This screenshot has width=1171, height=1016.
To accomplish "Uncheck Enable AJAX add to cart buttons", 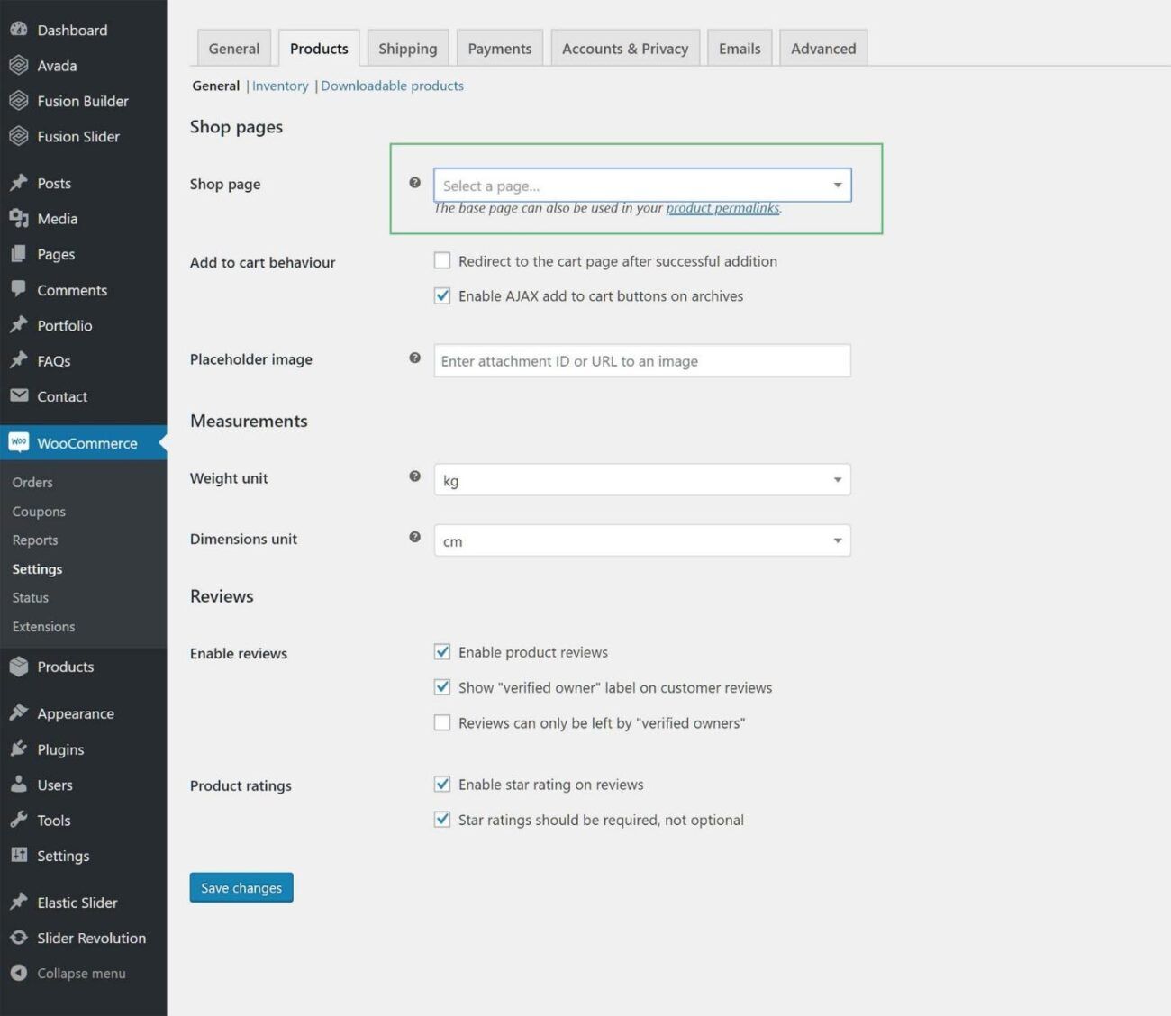I will (x=442, y=295).
